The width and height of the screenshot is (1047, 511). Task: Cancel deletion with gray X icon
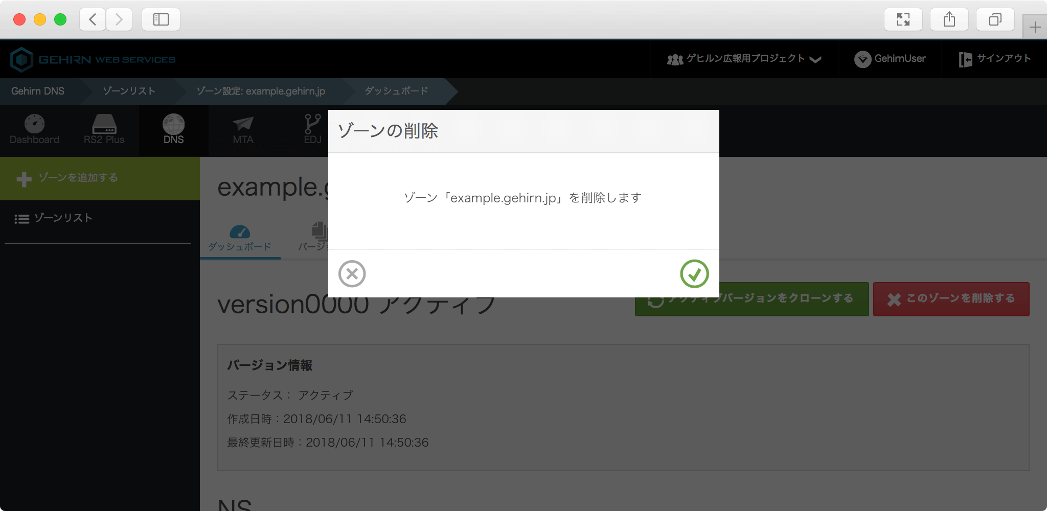pyautogui.click(x=352, y=274)
